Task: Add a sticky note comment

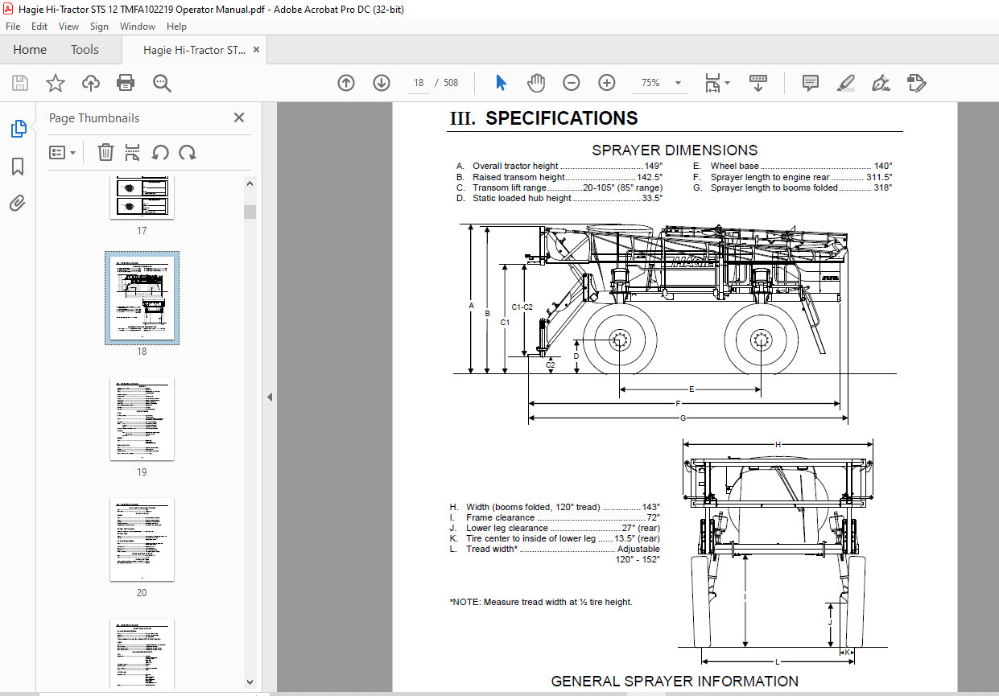Action: point(811,83)
